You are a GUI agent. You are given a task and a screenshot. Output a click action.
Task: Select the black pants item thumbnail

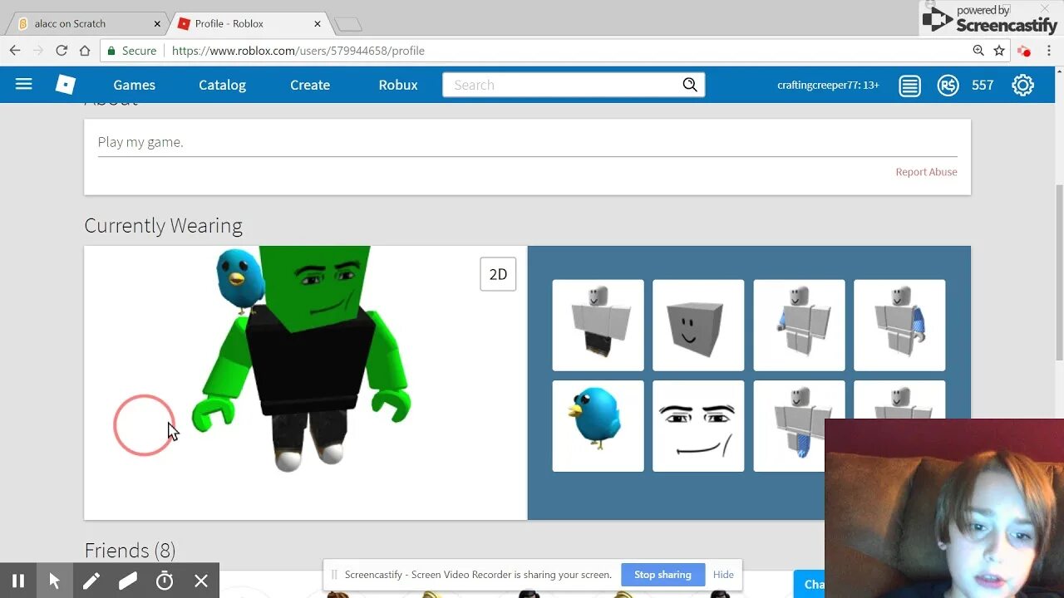(x=598, y=325)
